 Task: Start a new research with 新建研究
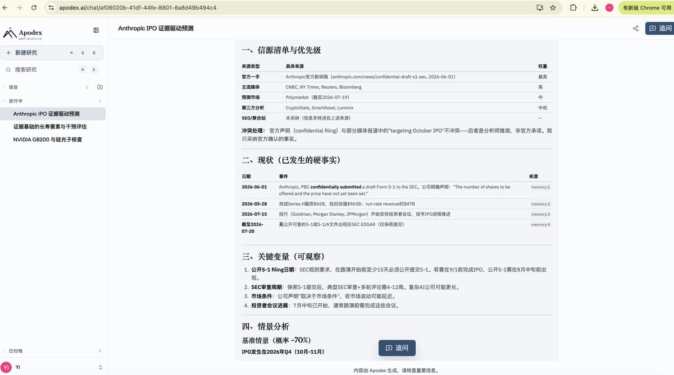coord(52,53)
